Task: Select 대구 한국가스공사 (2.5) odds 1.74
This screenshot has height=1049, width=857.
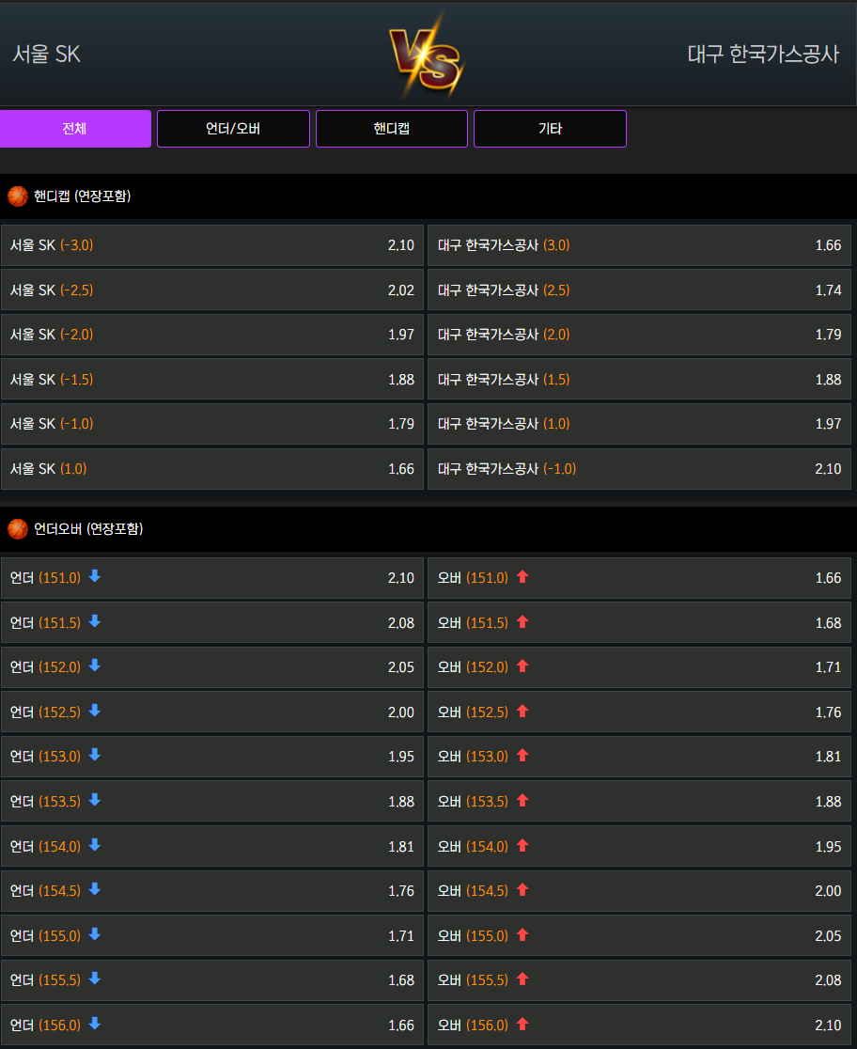Action: pos(639,290)
